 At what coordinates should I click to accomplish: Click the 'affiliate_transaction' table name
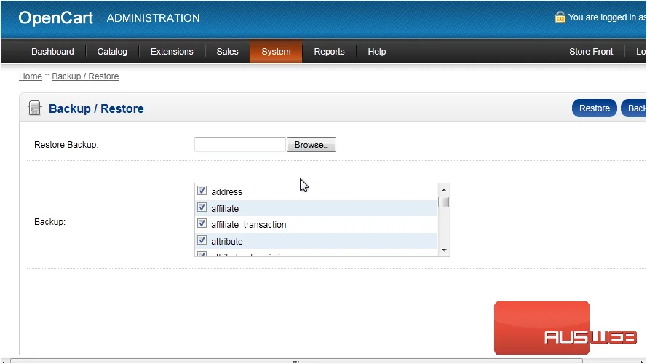pos(248,224)
